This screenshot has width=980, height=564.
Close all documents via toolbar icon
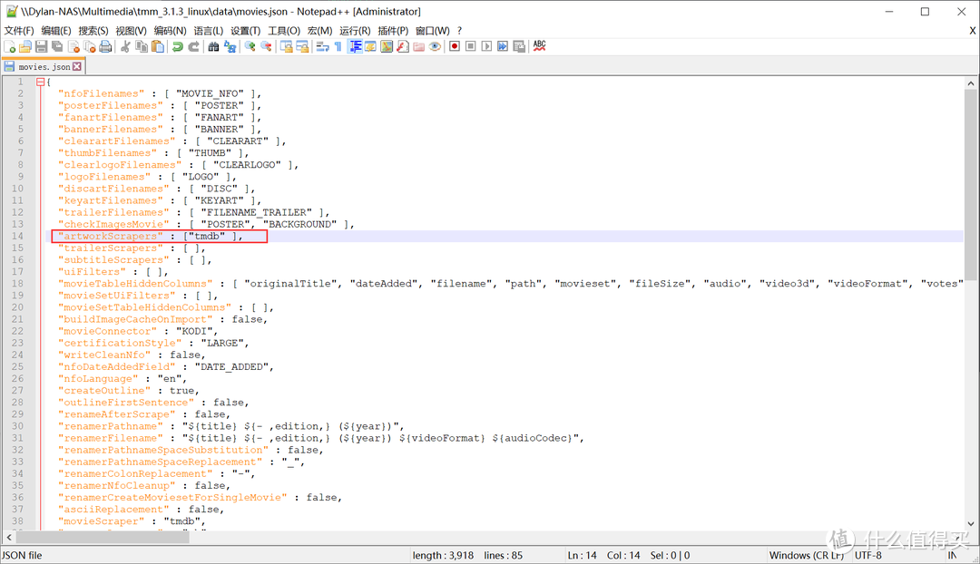pos(89,46)
